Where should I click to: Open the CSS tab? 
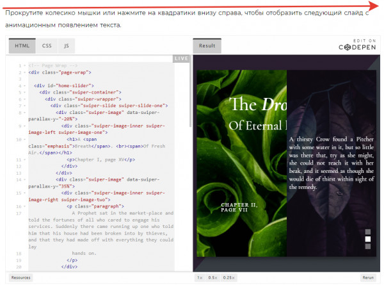pyautogui.click(x=47, y=46)
